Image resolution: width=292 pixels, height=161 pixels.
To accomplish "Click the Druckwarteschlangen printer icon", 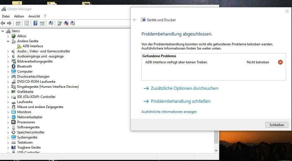I will [x=13, y=77].
